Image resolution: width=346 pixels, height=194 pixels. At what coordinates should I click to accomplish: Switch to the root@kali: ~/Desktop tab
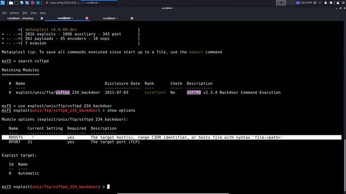coord(21,18)
